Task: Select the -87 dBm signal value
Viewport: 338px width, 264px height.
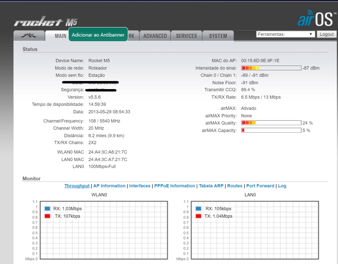Action: pyautogui.click(x=311, y=68)
